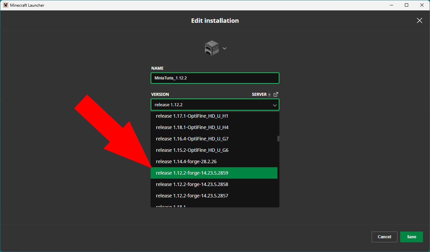The height and width of the screenshot is (252, 430).
Task: Choose release 1.12.2-forge-14.23.5.2858
Action: (214, 184)
